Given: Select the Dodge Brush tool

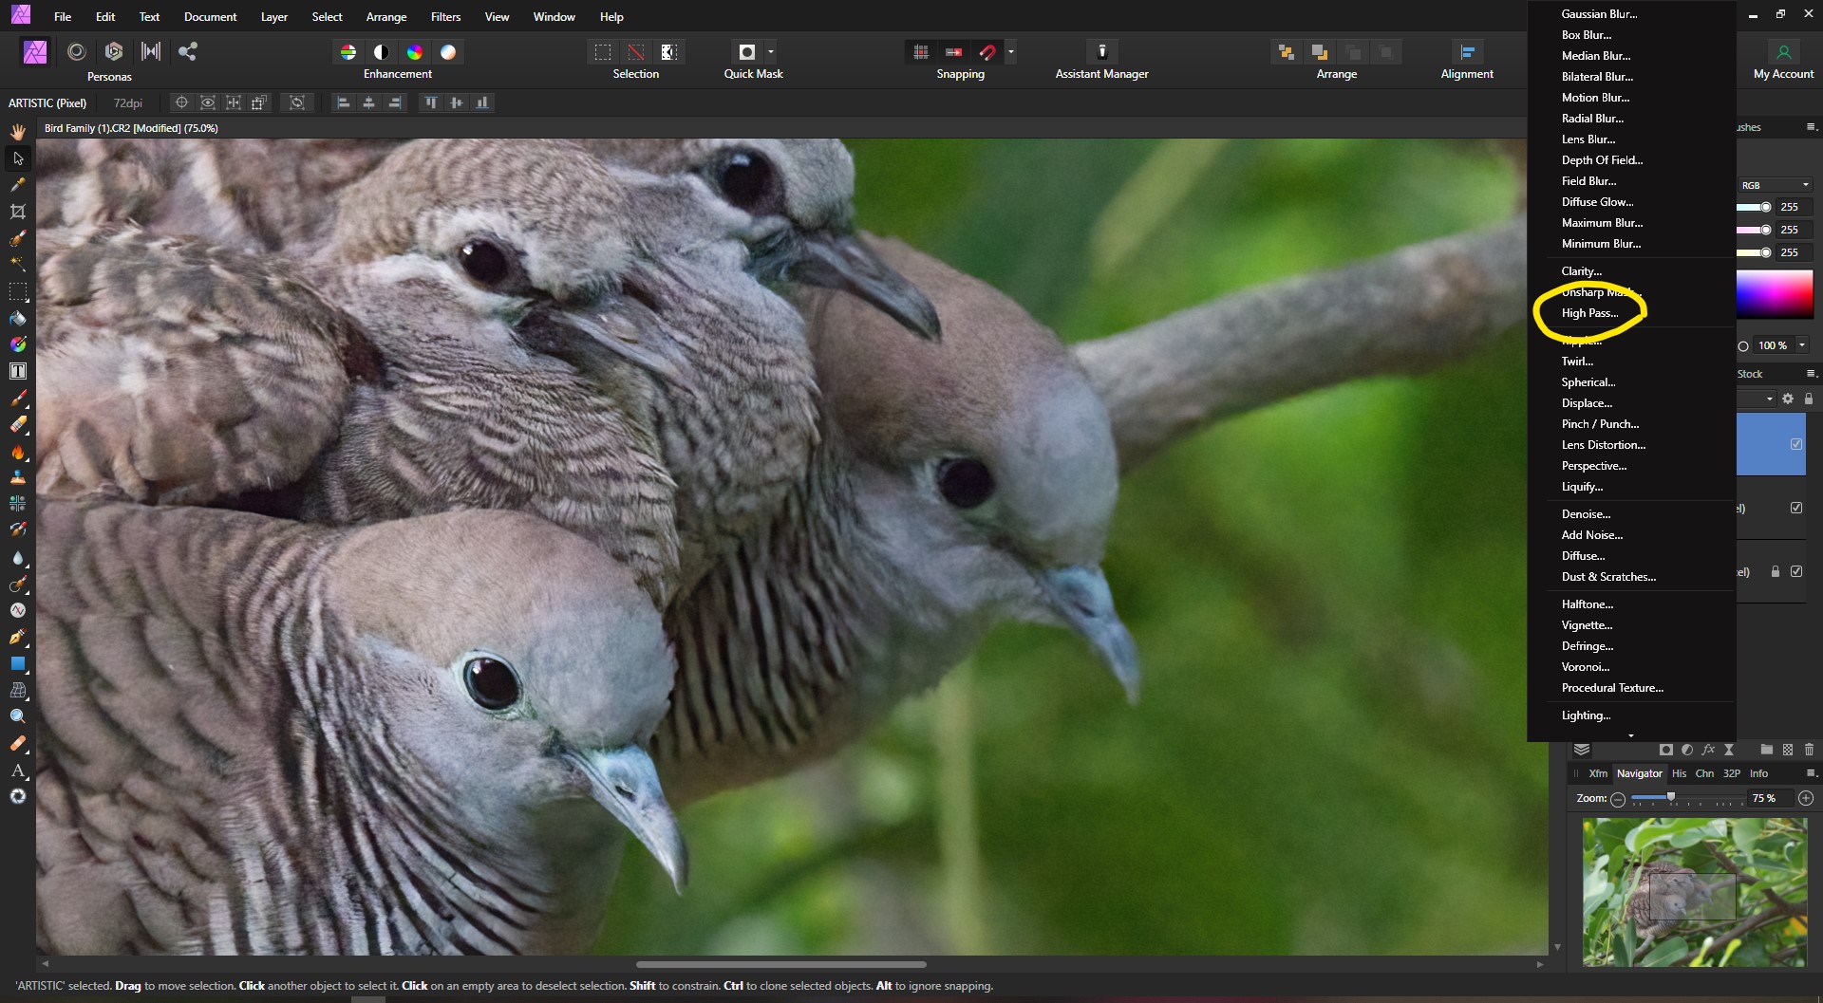Looking at the screenshot, I should click(x=17, y=585).
